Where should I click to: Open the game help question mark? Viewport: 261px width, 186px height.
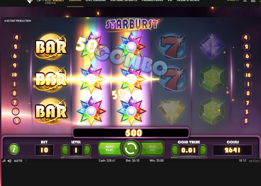pos(26,161)
